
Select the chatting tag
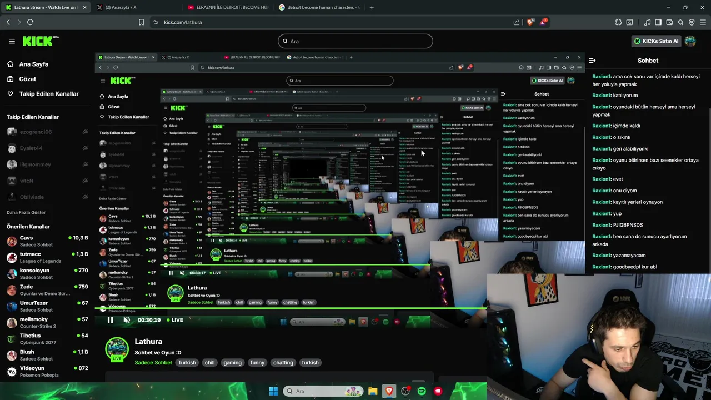click(283, 363)
